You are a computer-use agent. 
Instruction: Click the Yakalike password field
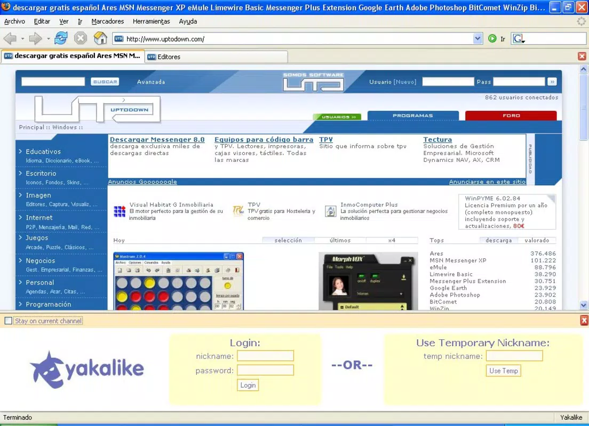coord(265,371)
